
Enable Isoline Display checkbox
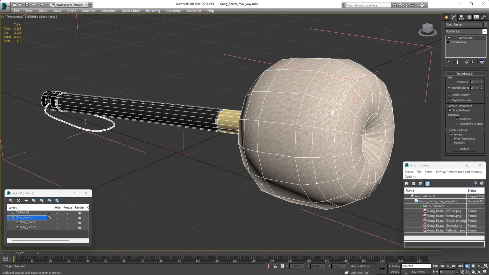click(450, 95)
